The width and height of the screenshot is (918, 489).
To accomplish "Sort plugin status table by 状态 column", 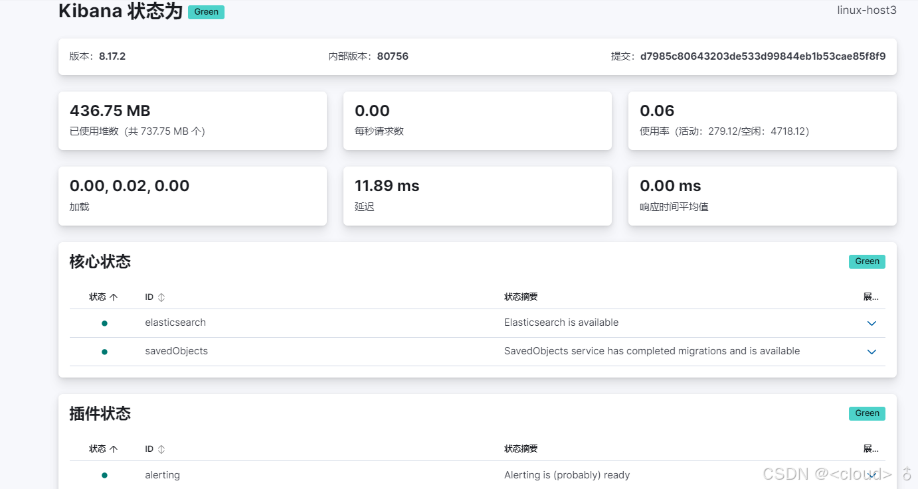I will pyautogui.click(x=104, y=449).
